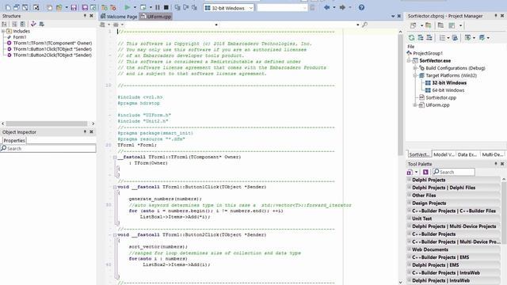Screen dimensions: 507x285
Task: Click the C++Builder Projects | EMS category
Action: coord(454,257)
